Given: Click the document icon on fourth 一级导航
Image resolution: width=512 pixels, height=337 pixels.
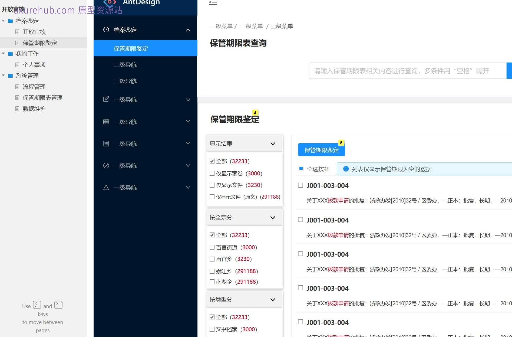Looking at the screenshot, I should (x=106, y=143).
